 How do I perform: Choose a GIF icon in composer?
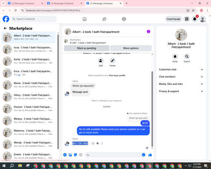pos(81,155)
